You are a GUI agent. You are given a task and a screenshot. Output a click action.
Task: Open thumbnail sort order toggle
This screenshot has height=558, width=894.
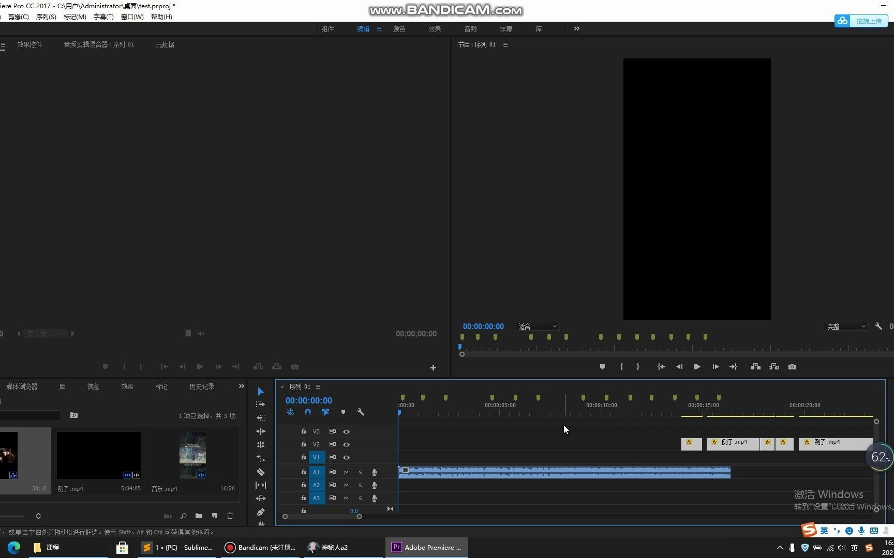coord(38,516)
